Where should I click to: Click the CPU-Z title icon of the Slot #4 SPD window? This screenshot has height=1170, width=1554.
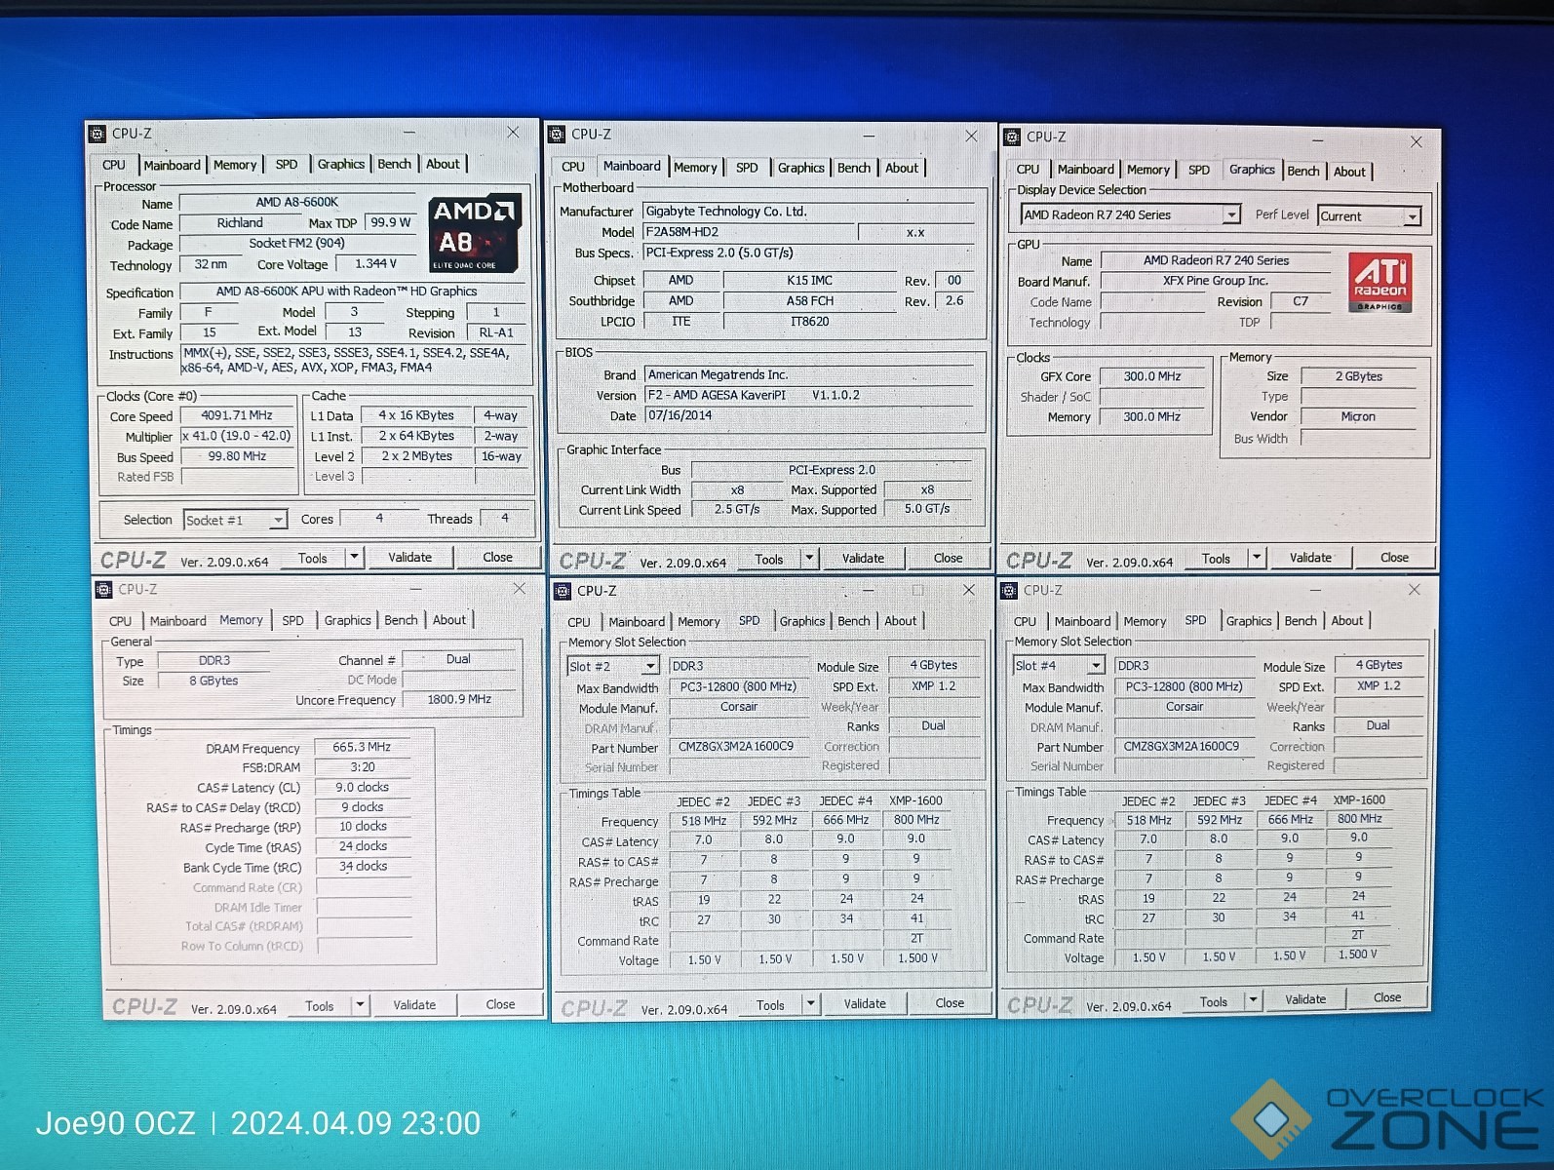click(x=1010, y=591)
